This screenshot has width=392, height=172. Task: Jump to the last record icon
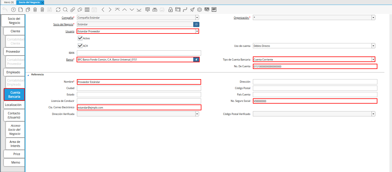pos(139,10)
